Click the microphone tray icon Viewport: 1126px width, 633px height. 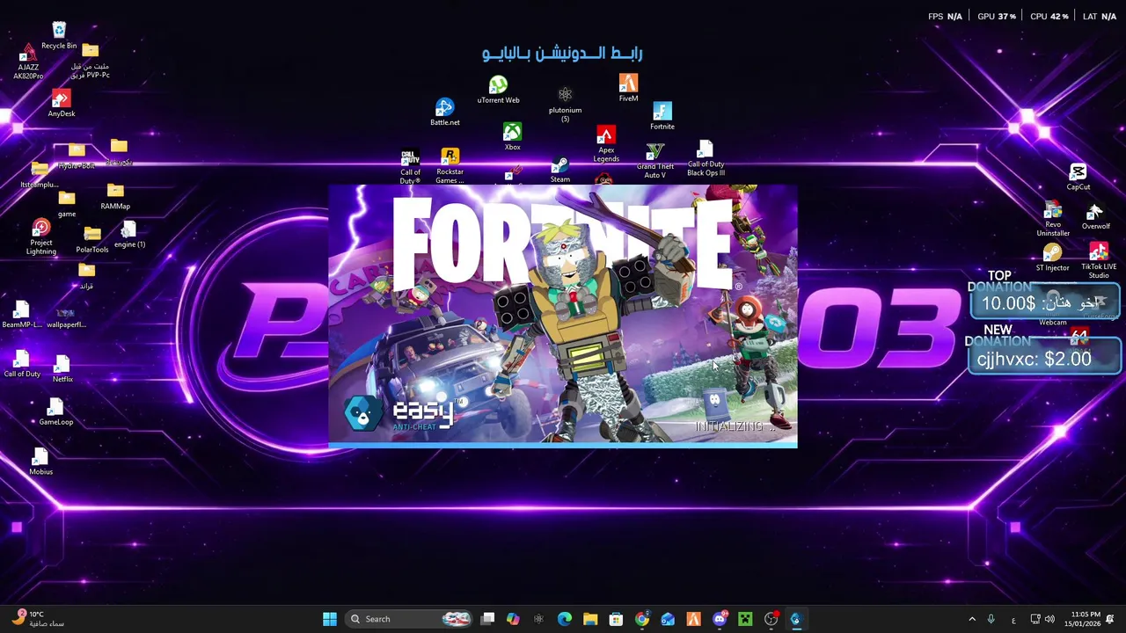click(x=991, y=619)
